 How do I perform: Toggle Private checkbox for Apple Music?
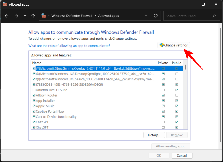click(x=163, y=106)
